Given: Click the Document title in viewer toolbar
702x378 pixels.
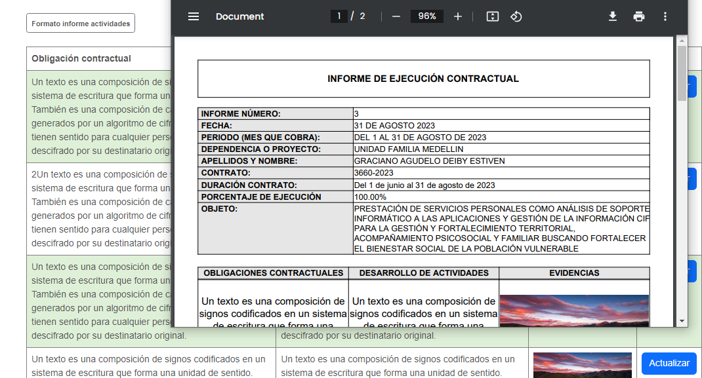Looking at the screenshot, I should point(239,16).
